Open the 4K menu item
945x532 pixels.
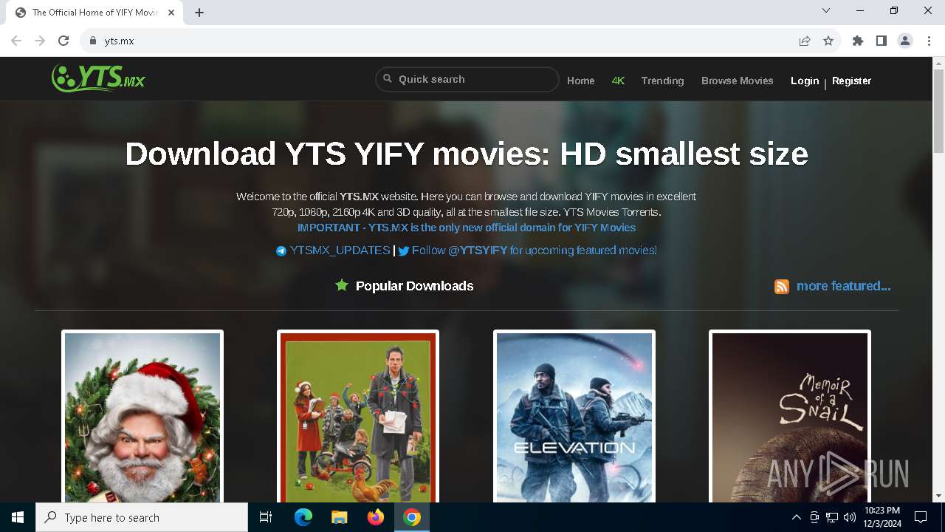click(x=618, y=81)
